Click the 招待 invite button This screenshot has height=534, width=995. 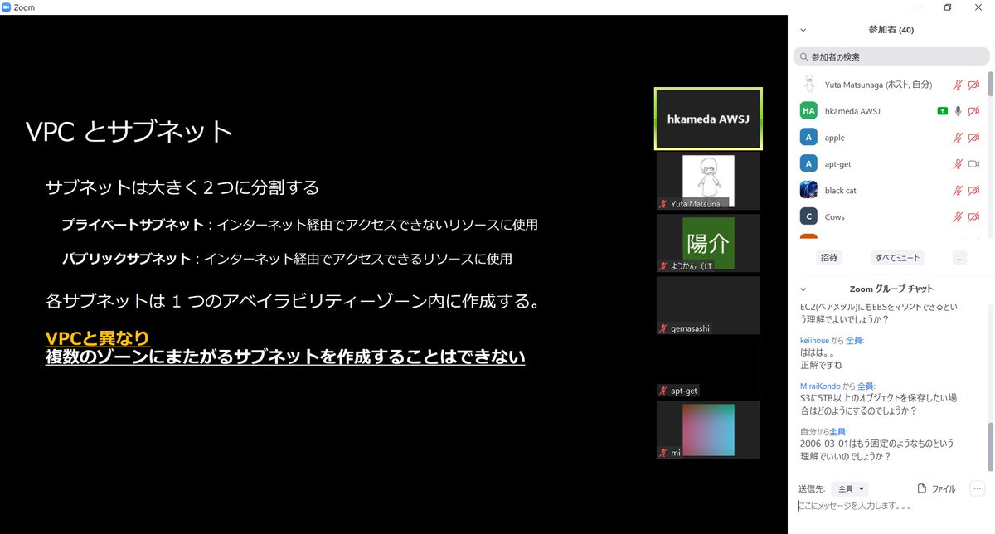[828, 258]
